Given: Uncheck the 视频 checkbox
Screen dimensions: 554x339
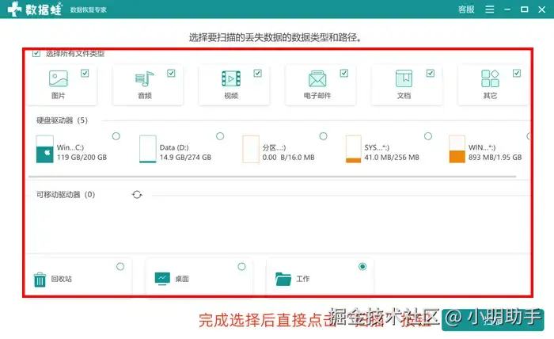Looking at the screenshot, I should pyautogui.click(x=257, y=73).
